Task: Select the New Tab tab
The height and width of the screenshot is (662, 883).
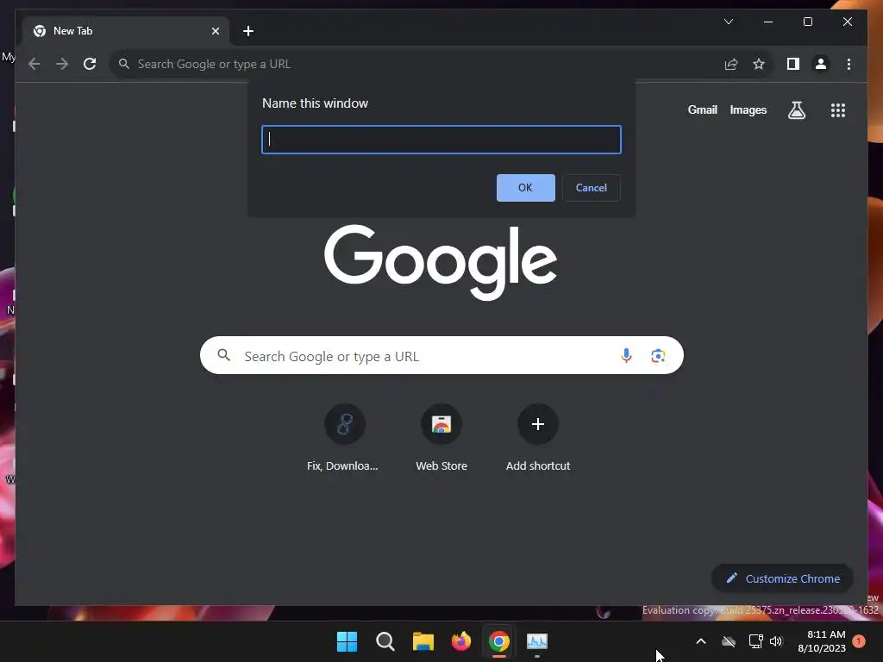Action: [x=126, y=31]
